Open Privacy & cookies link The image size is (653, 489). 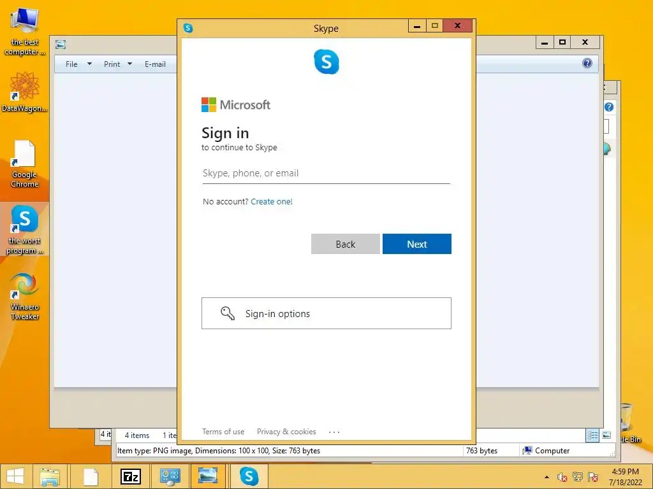[x=286, y=432]
